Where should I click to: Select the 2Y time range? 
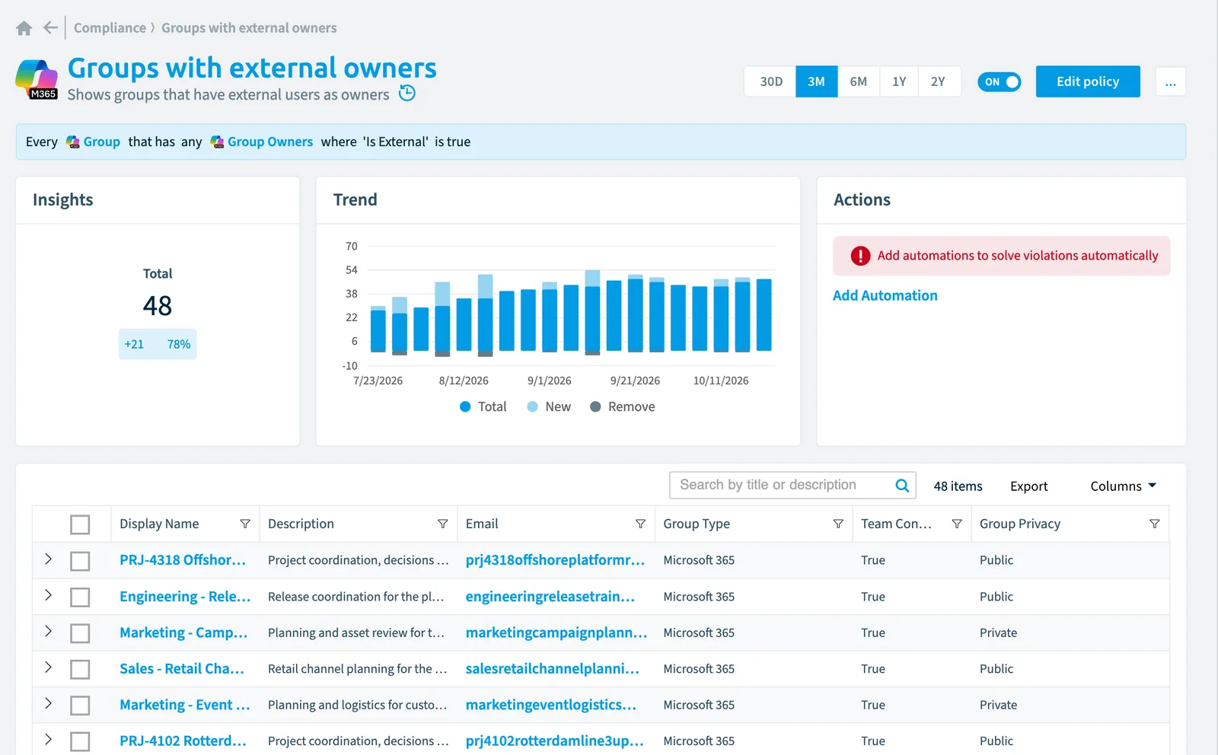(x=938, y=81)
